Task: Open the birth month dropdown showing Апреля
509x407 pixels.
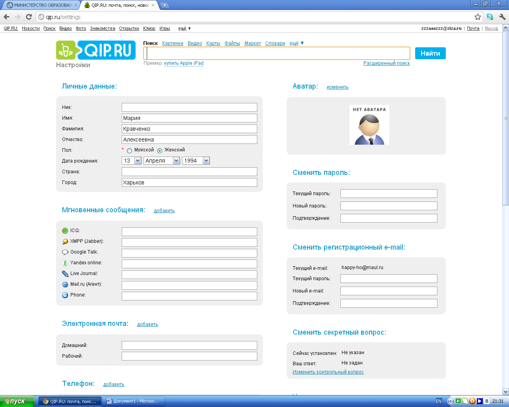Action: (162, 161)
